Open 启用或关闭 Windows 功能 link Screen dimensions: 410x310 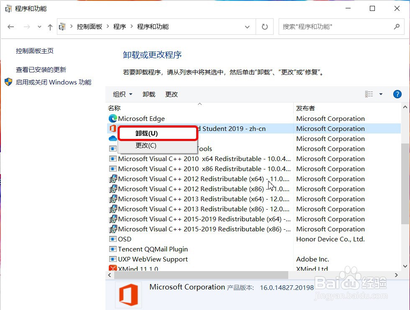[x=54, y=82]
